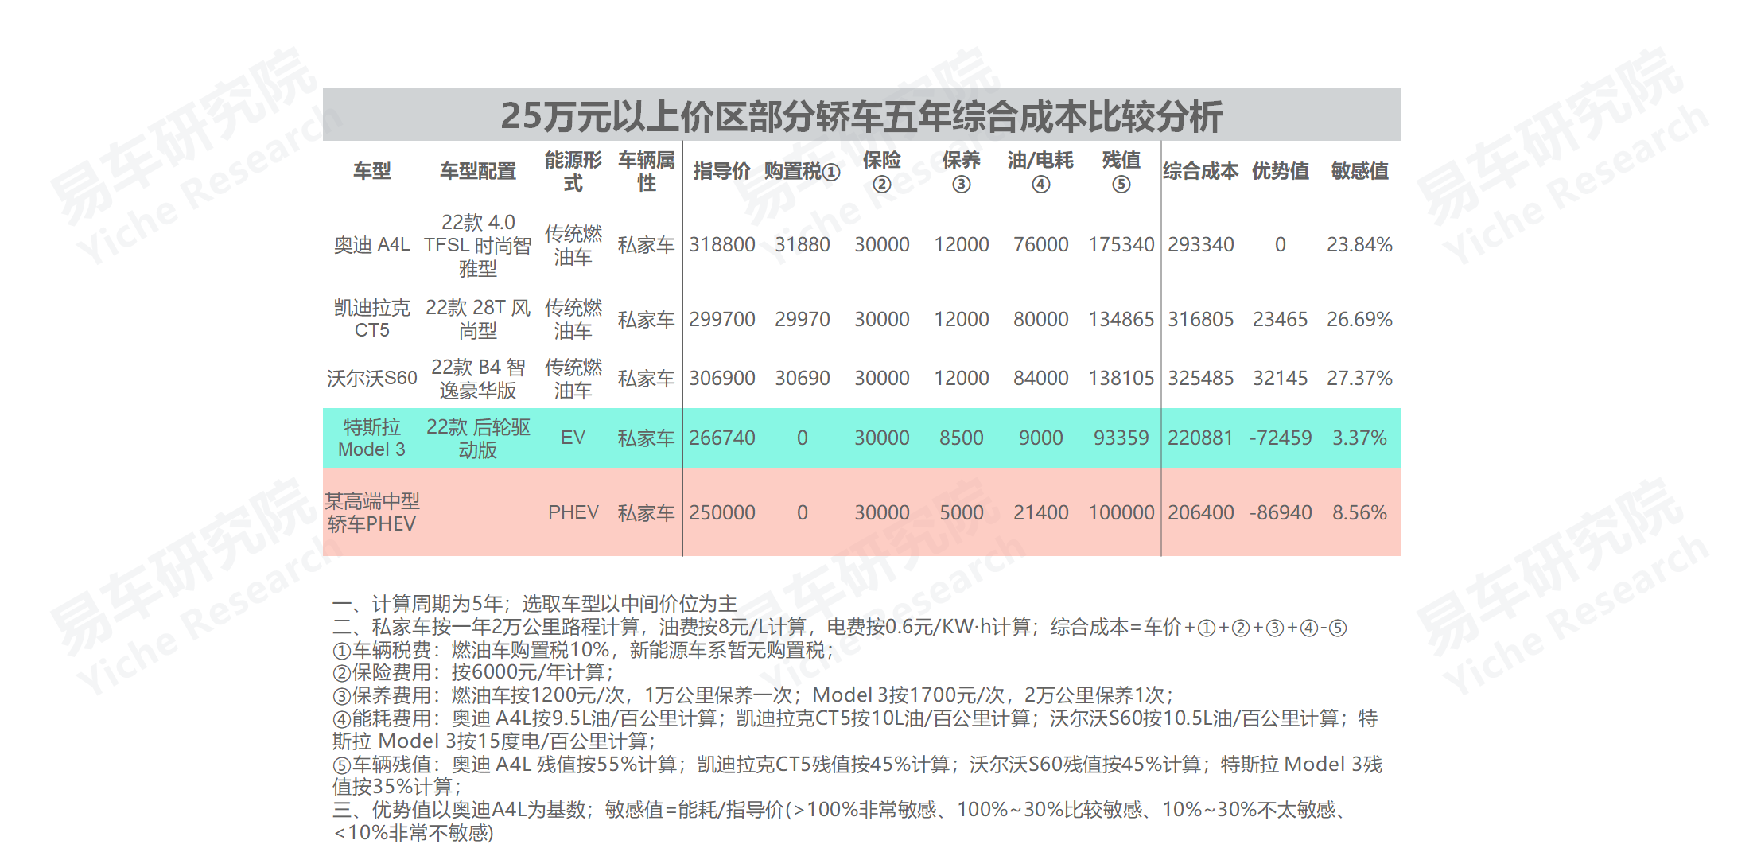Click the EV energy type cell
Screen dimensions: 1757x856
[x=573, y=438]
